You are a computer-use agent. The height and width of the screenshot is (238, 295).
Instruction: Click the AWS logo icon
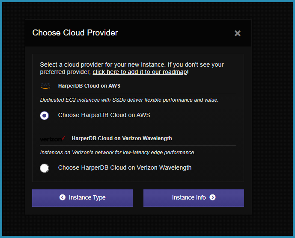point(45,86)
